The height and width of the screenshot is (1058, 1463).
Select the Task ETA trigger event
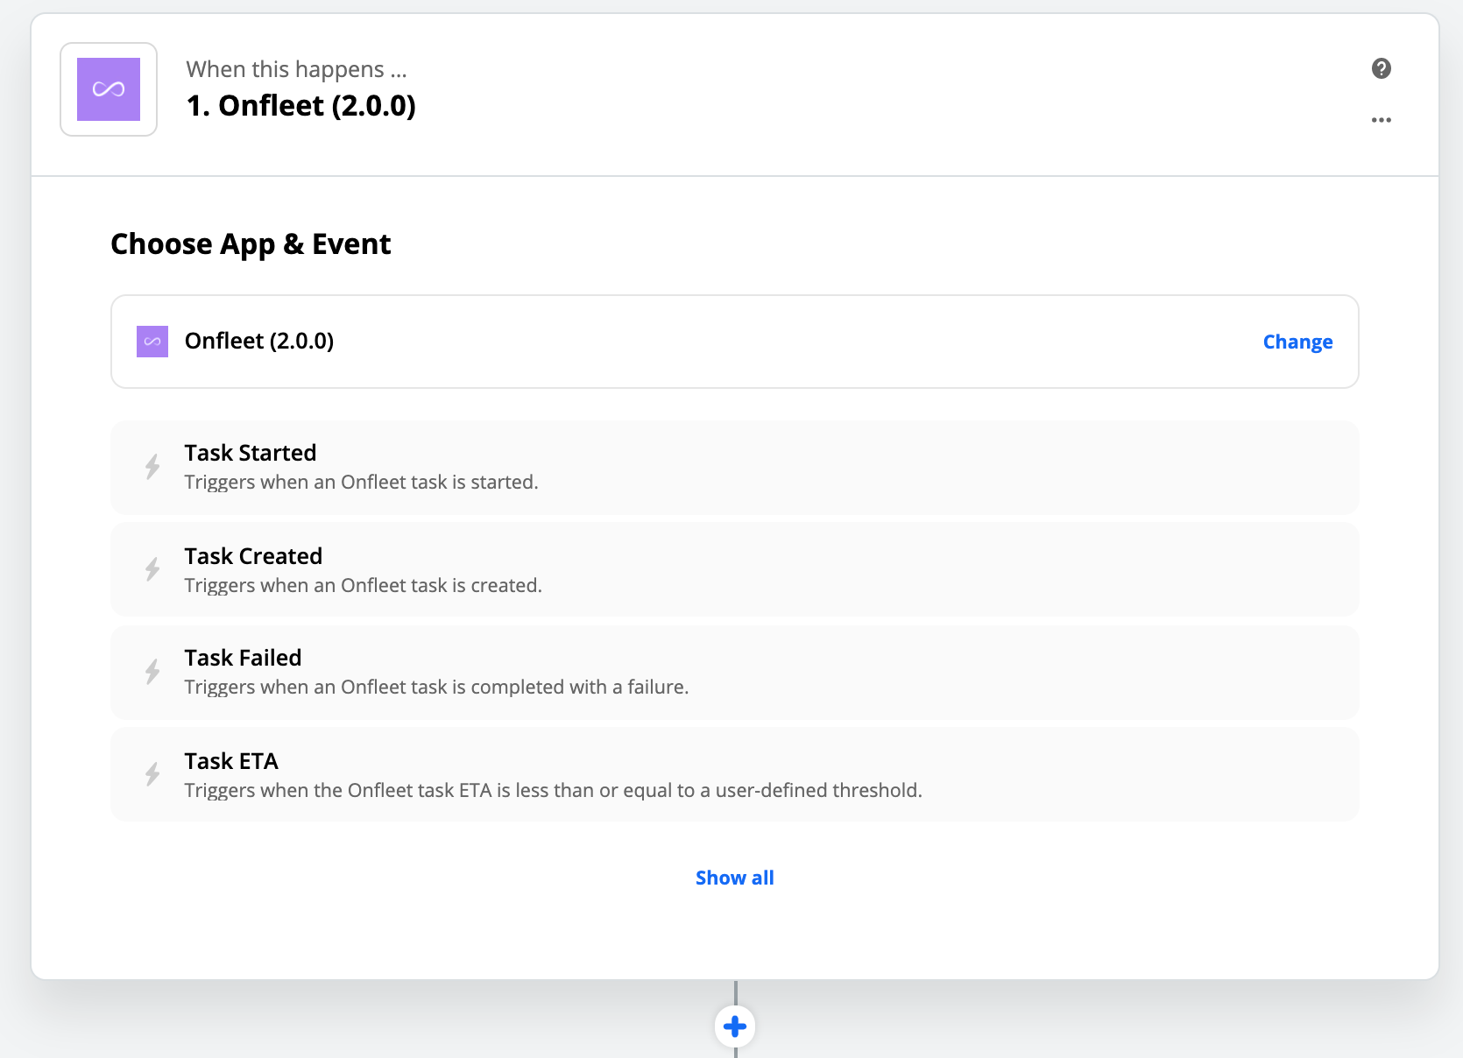pos(735,775)
